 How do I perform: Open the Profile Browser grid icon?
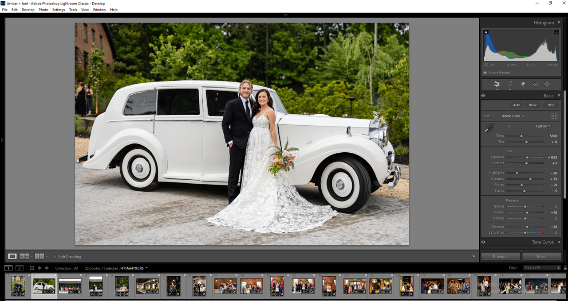coord(554,116)
